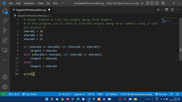Click the text 'sharad1 = 10'
Screen dimensions: 182x102
pos(33,31)
